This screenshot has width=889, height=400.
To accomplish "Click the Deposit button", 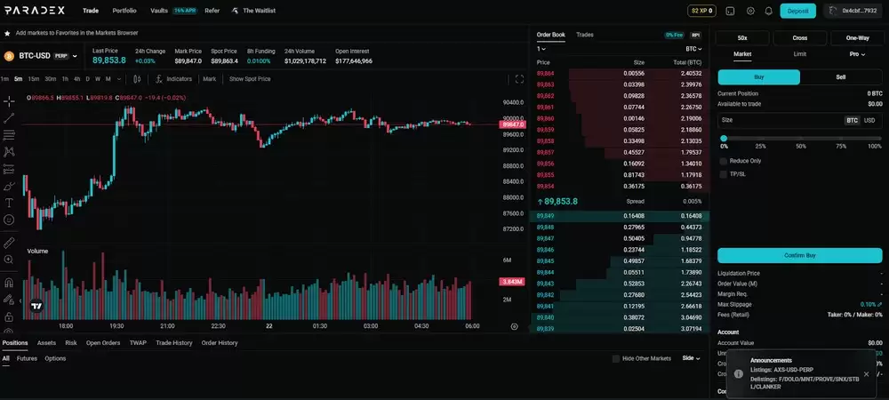I will click(797, 11).
